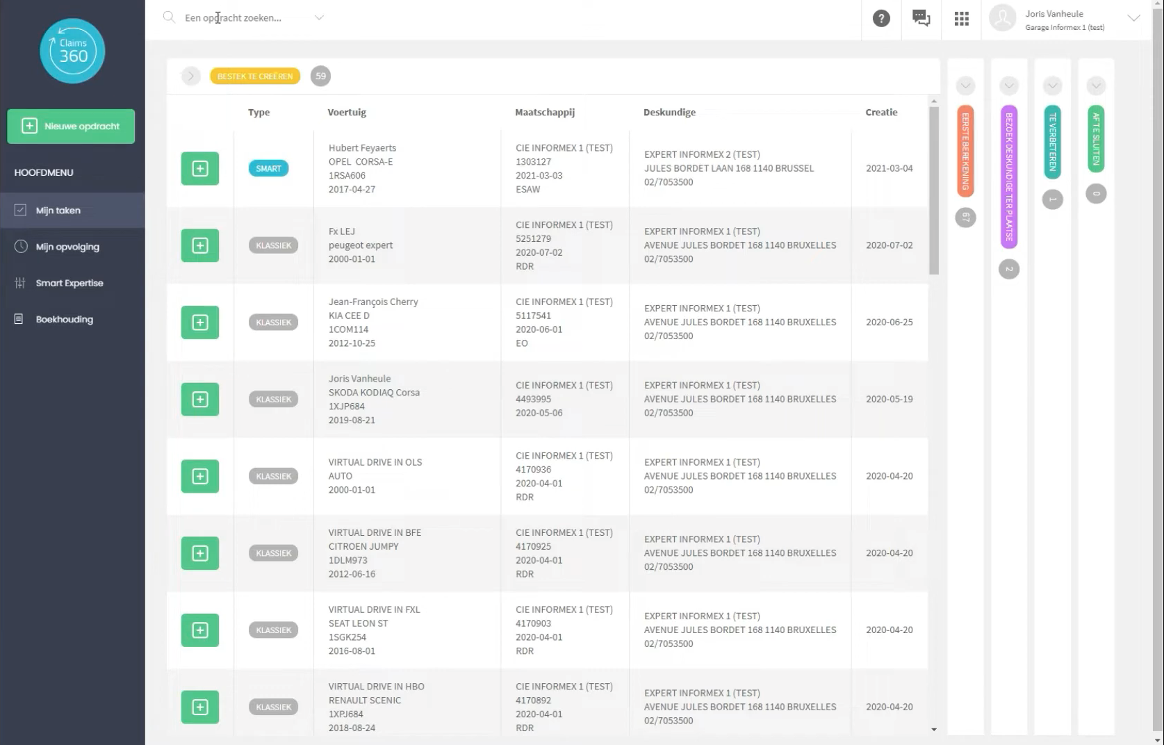
Task: Expand the search options dropdown arrow
Action: [x=319, y=18]
